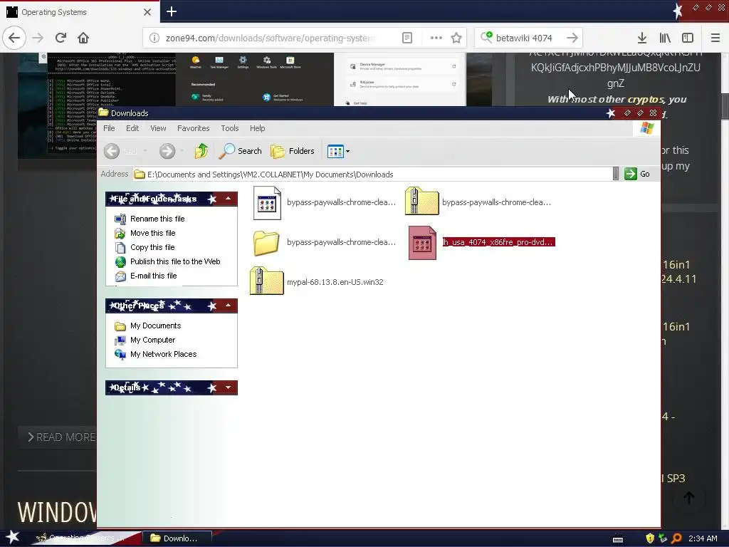Viewport: 729px width, 547px height.
Task: Open Search in Downloads window
Action: (x=241, y=151)
